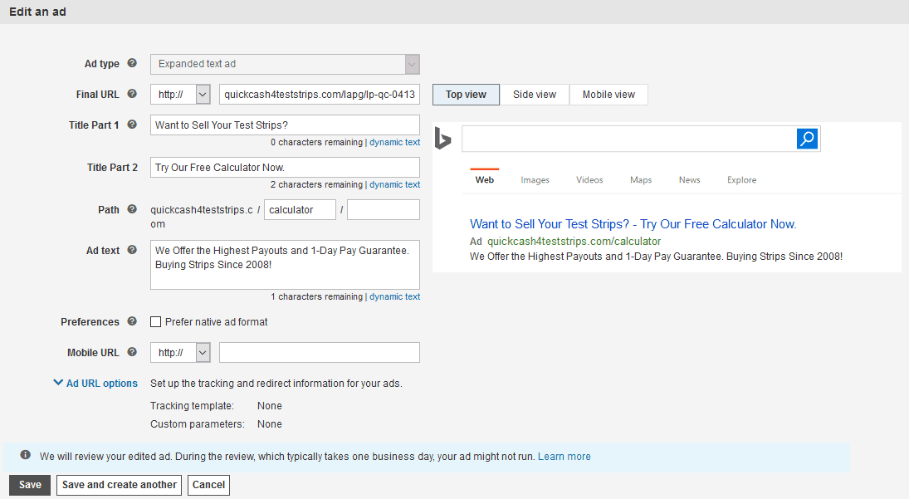Open Mobile URL protocol dropdown
This screenshot has width=909, height=499.
[203, 352]
